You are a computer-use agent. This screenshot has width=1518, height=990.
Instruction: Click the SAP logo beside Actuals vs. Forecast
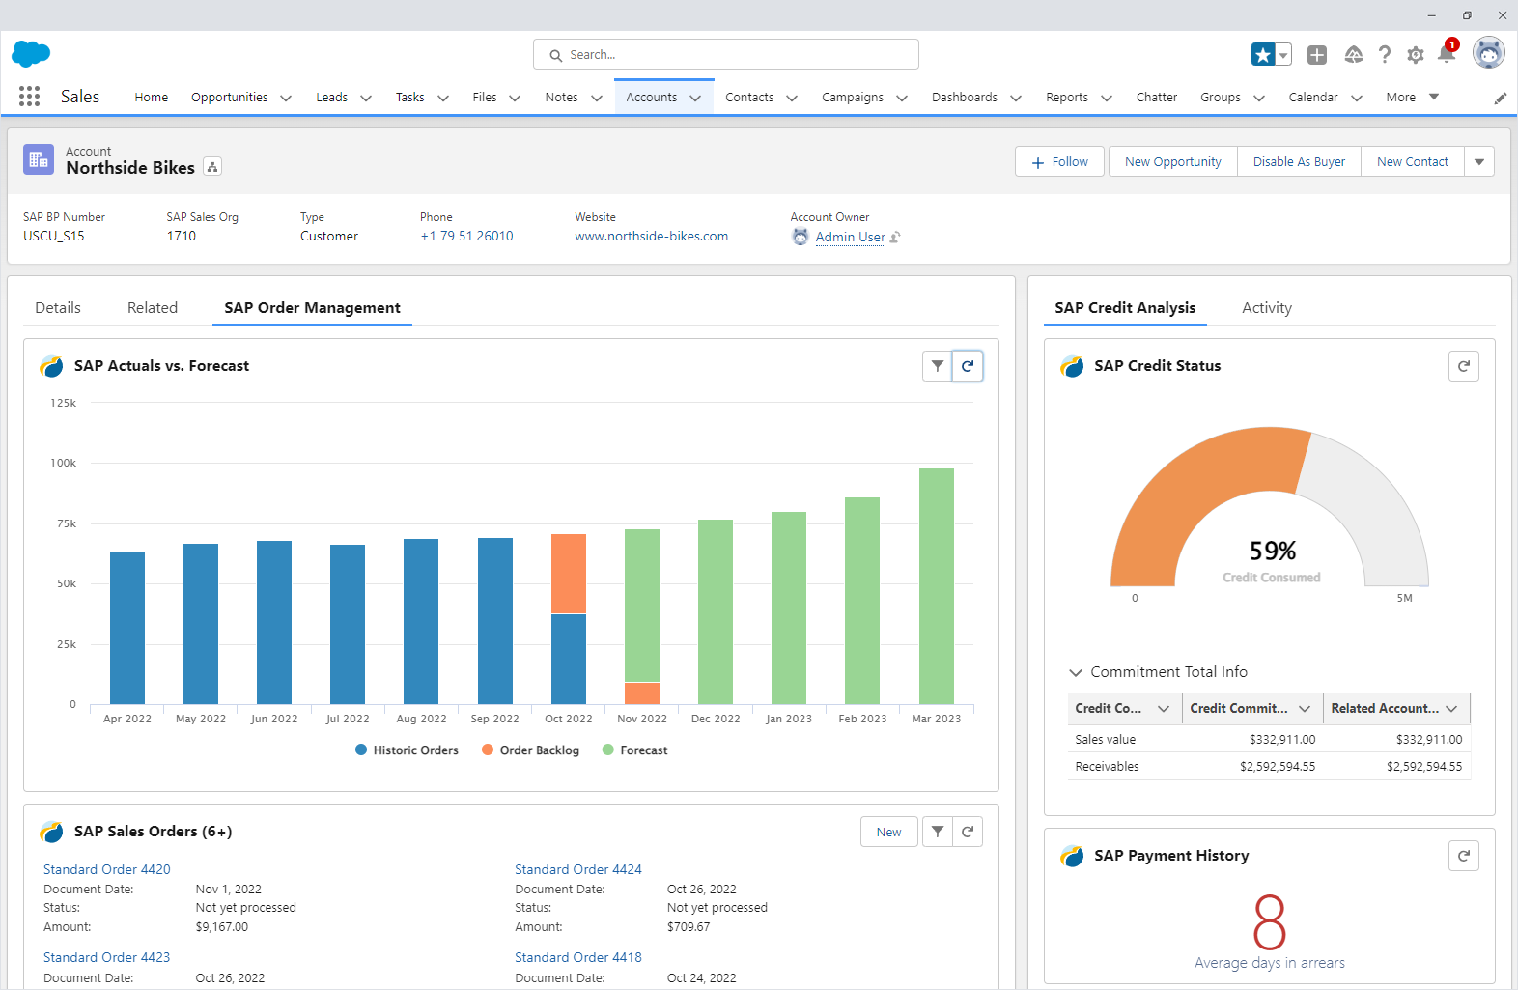pyautogui.click(x=51, y=366)
